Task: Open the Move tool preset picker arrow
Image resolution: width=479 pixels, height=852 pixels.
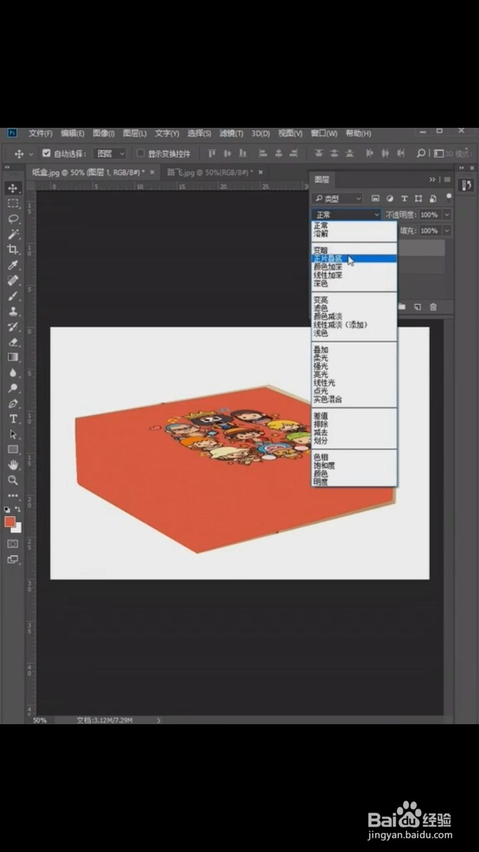Action: [x=31, y=154]
